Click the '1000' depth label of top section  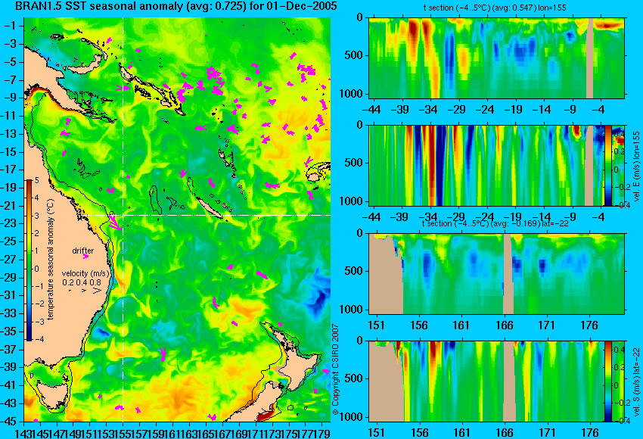[351, 94]
